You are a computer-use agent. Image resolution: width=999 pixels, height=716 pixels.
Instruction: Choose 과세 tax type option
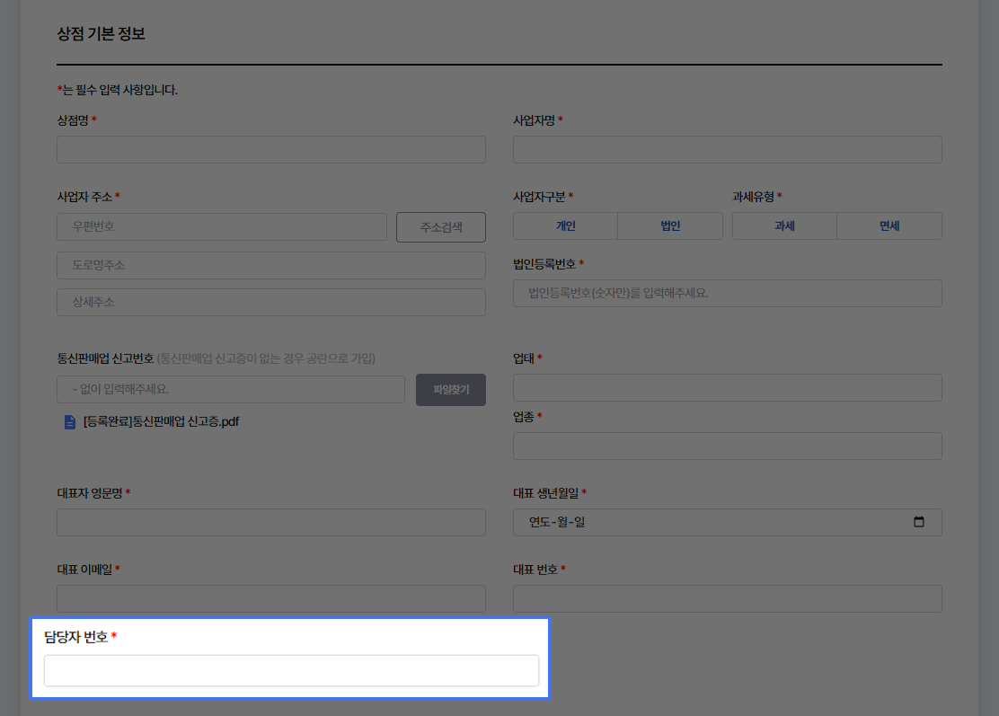pyautogui.click(x=784, y=226)
